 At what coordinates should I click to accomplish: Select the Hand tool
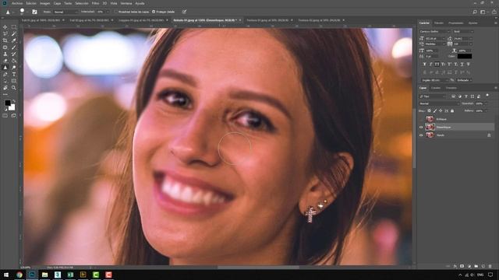(x=5, y=88)
